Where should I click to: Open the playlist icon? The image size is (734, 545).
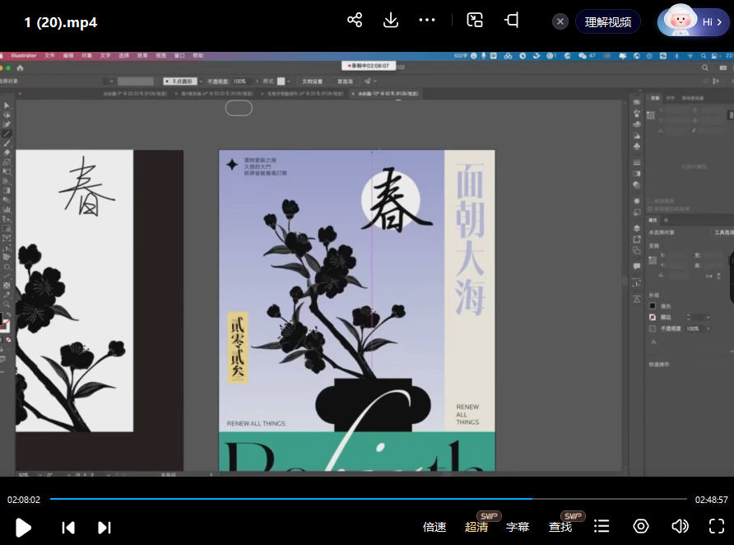(602, 526)
